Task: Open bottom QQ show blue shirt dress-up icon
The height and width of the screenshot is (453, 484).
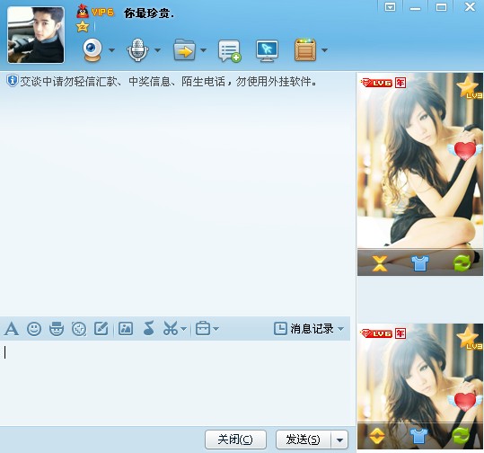Action: 418,436
